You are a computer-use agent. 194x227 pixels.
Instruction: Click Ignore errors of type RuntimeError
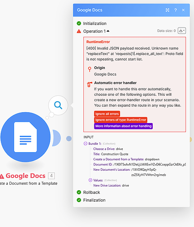(121, 120)
